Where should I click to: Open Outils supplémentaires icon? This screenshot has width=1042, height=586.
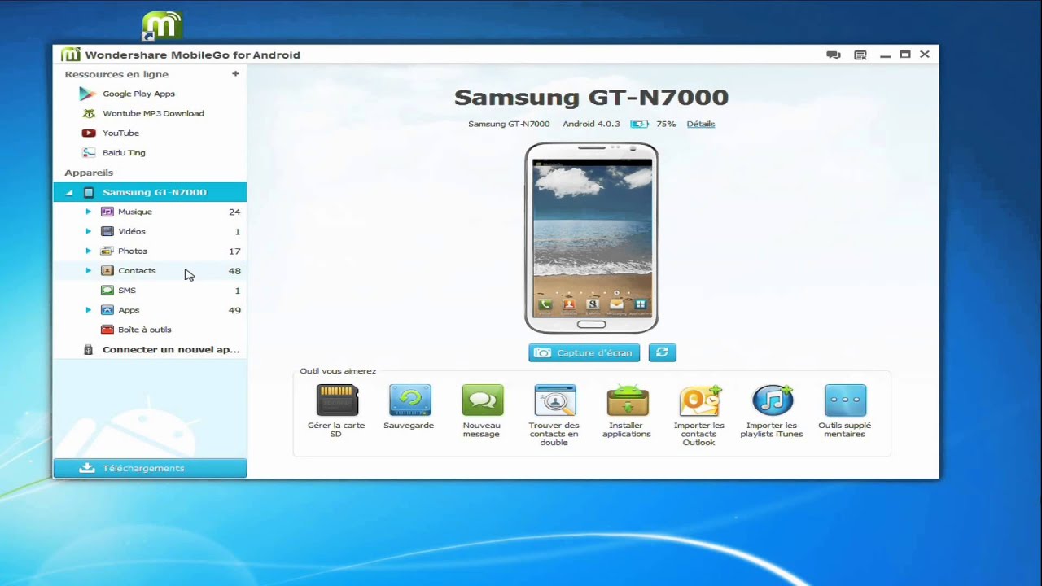tap(845, 400)
